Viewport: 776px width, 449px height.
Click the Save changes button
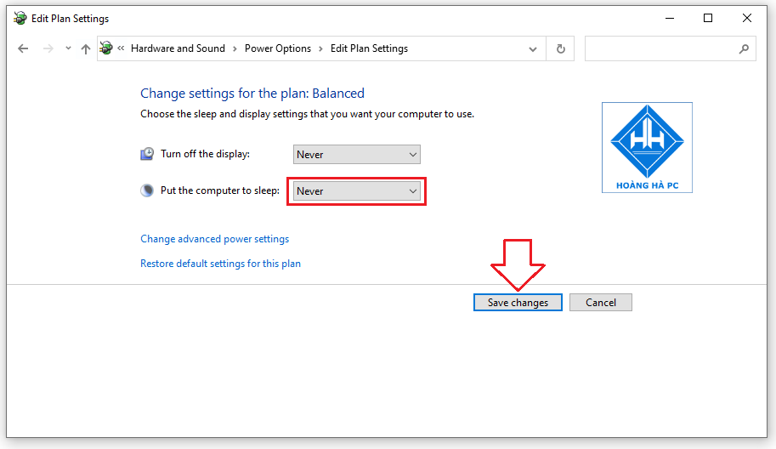click(518, 303)
